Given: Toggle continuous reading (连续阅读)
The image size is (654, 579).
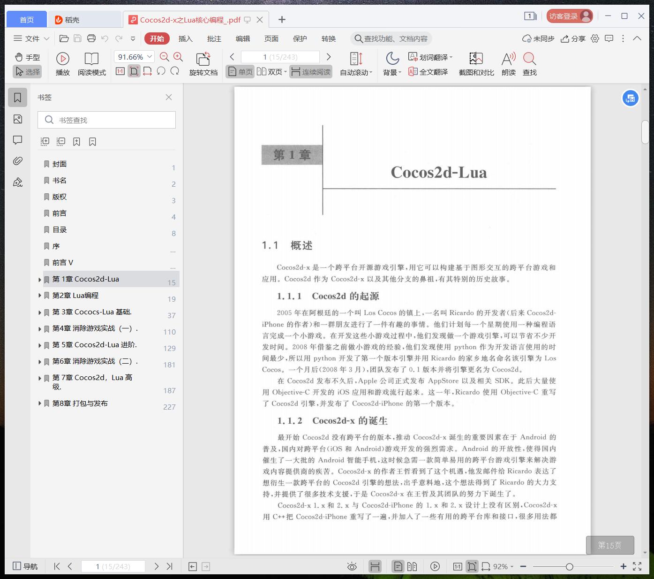Looking at the screenshot, I should (x=311, y=72).
